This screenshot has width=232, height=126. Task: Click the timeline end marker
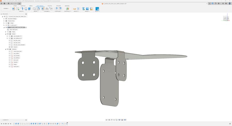pyautogui.click(x=67, y=123)
